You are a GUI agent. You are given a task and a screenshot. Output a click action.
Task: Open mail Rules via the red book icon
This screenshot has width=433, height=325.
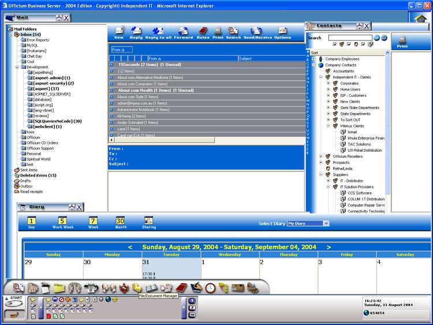[x=203, y=32]
